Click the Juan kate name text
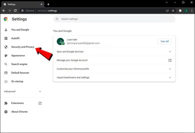 (x=72, y=40)
